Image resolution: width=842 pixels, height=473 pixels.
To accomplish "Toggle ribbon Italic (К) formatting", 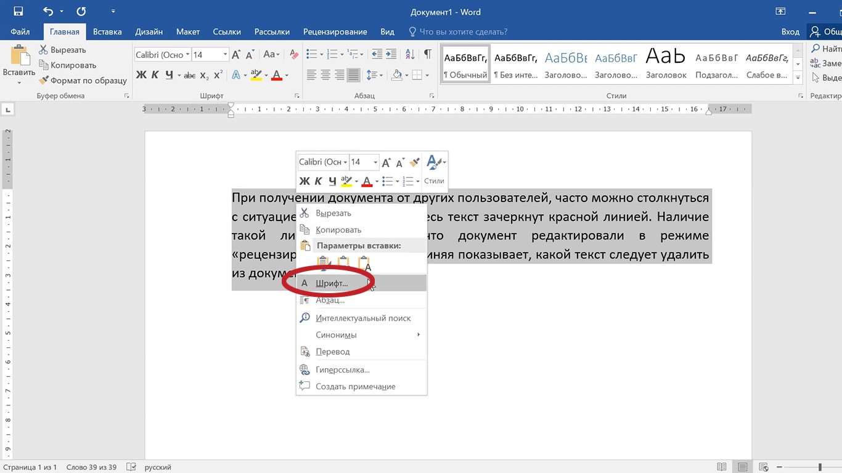I will click(x=155, y=75).
